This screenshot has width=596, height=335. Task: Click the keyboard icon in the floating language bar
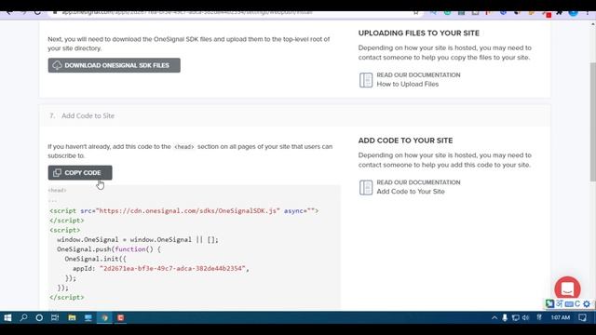coord(569,304)
